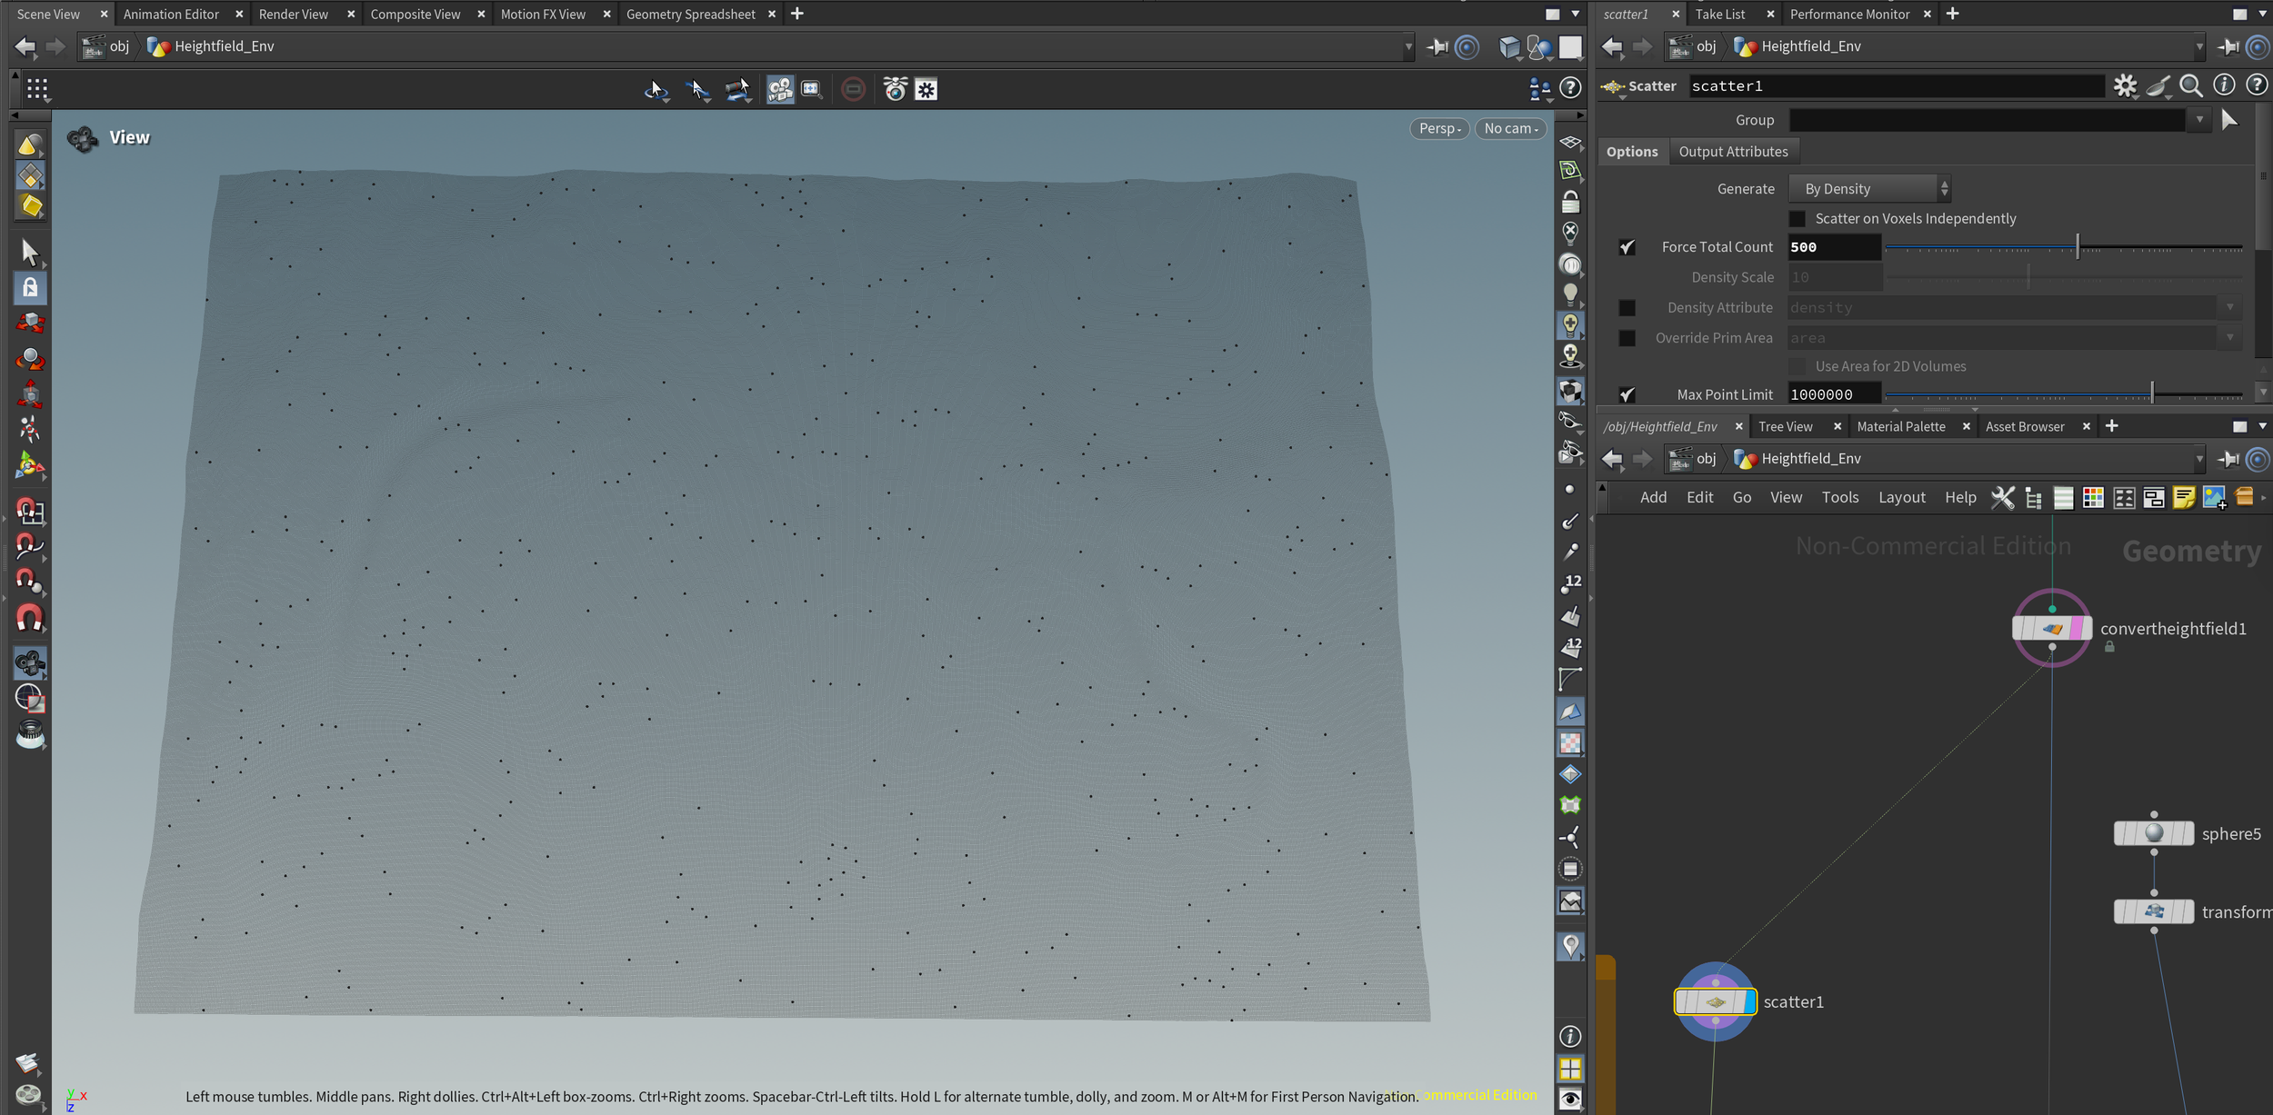
Task: Open node info icon in parameter pane
Action: [x=2224, y=85]
